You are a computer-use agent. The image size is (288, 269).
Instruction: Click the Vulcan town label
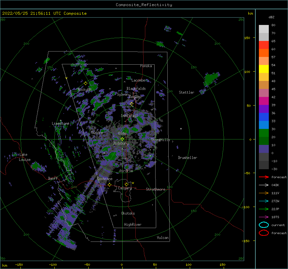tap(163, 238)
